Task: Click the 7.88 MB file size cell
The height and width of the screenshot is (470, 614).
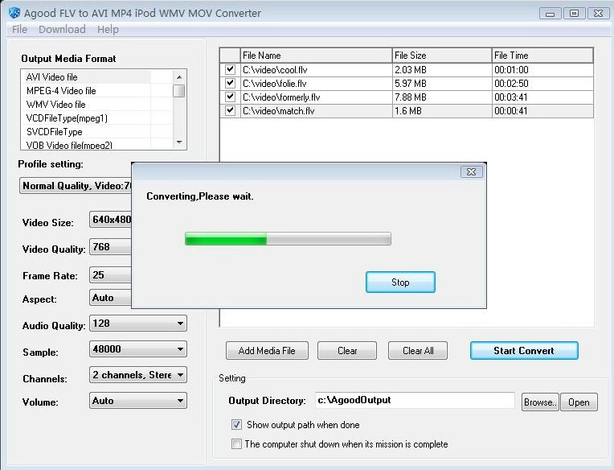Action: pos(442,97)
